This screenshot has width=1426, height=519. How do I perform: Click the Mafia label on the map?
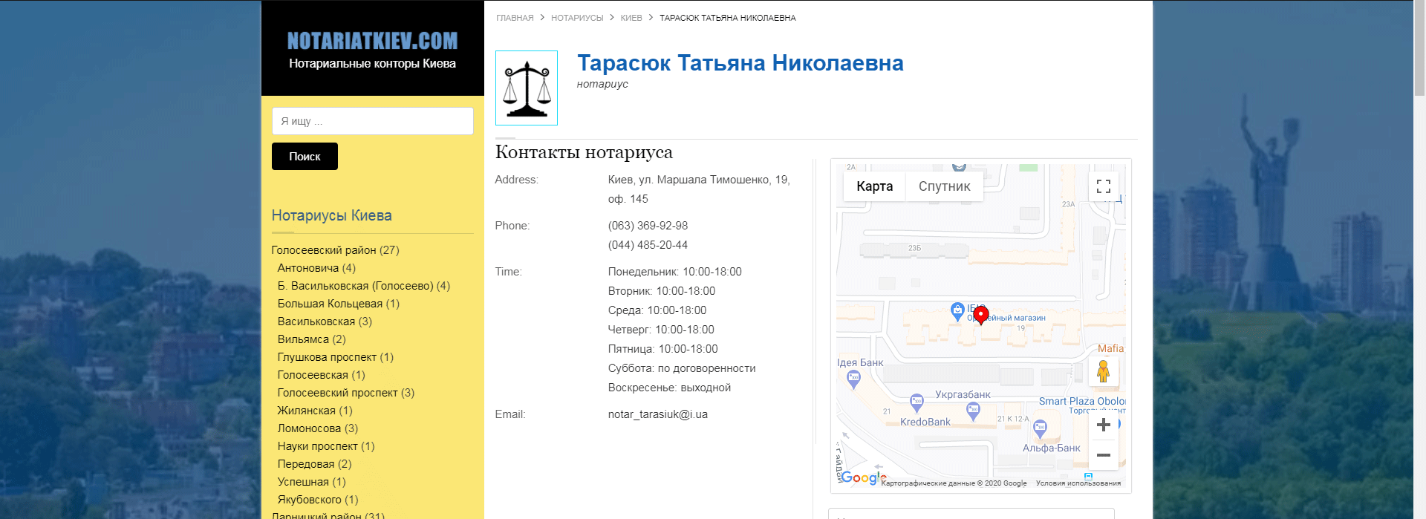tap(1110, 348)
